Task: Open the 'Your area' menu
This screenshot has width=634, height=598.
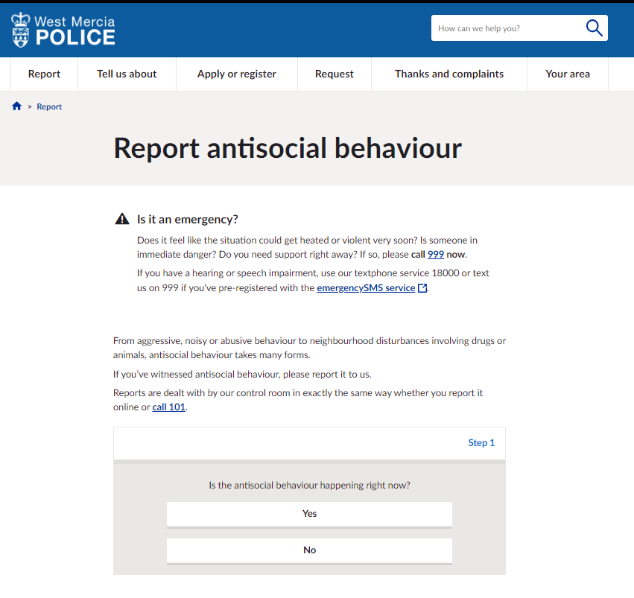Action: pos(568,74)
